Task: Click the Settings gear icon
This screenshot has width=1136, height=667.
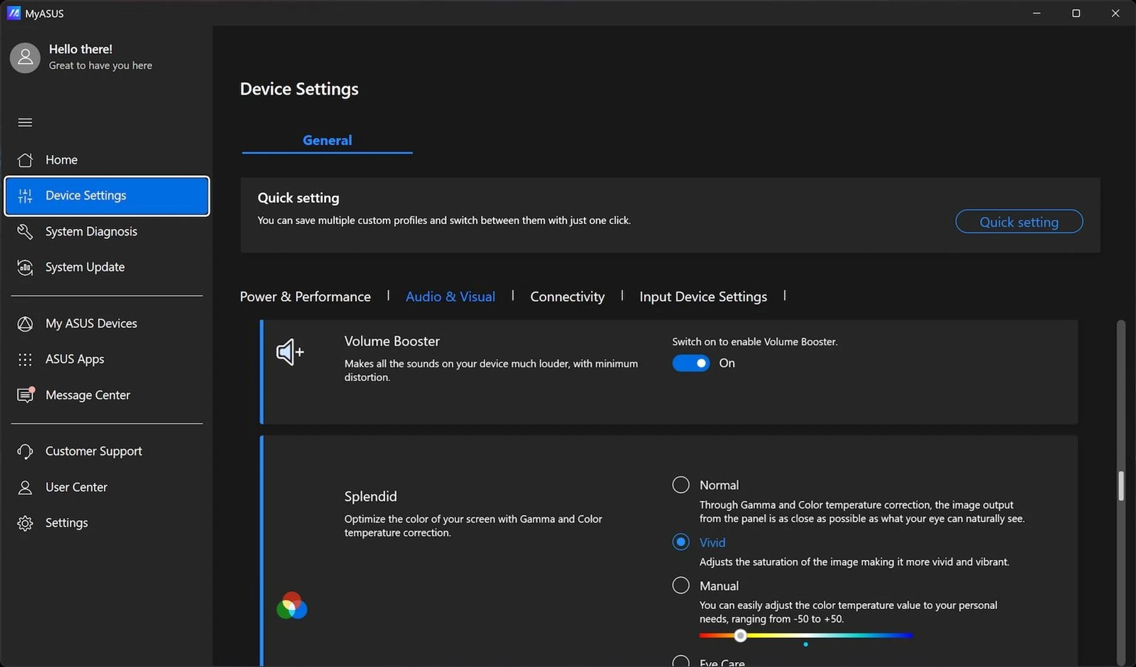Action: [x=25, y=523]
